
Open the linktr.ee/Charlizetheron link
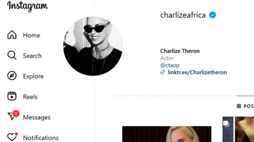197,72
